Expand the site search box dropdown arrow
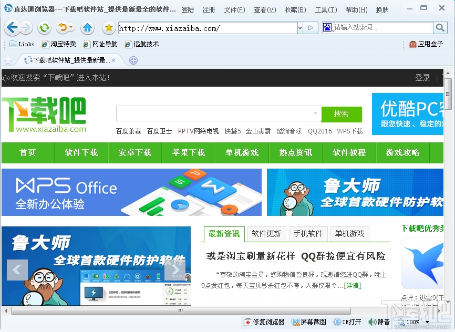The height and width of the screenshot is (332, 455). [315, 113]
